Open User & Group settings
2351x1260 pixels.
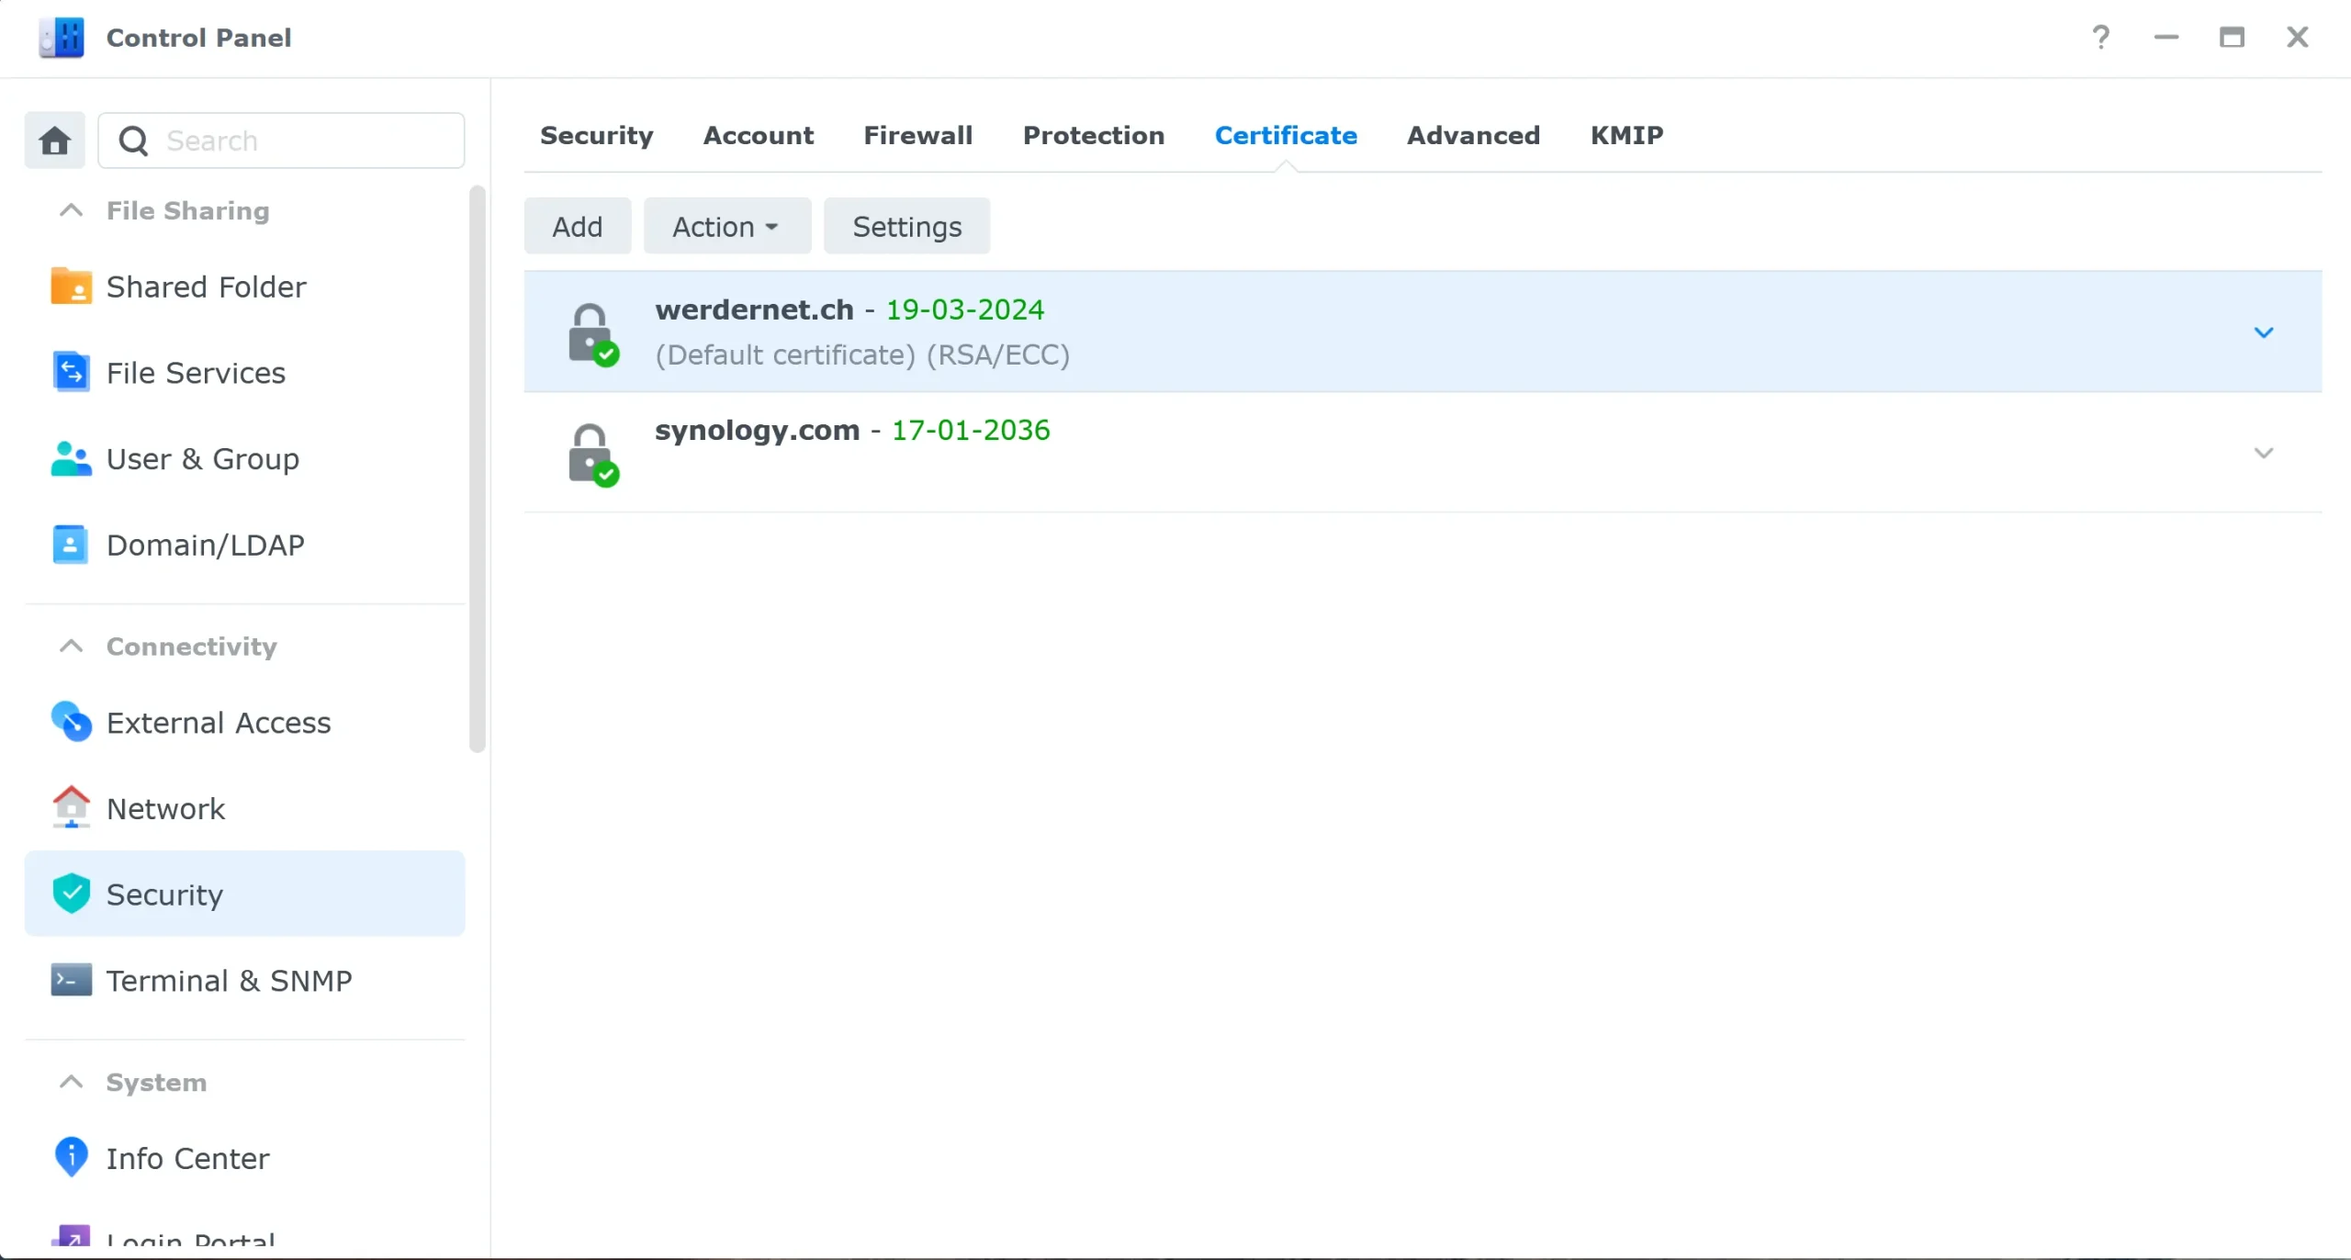203,459
